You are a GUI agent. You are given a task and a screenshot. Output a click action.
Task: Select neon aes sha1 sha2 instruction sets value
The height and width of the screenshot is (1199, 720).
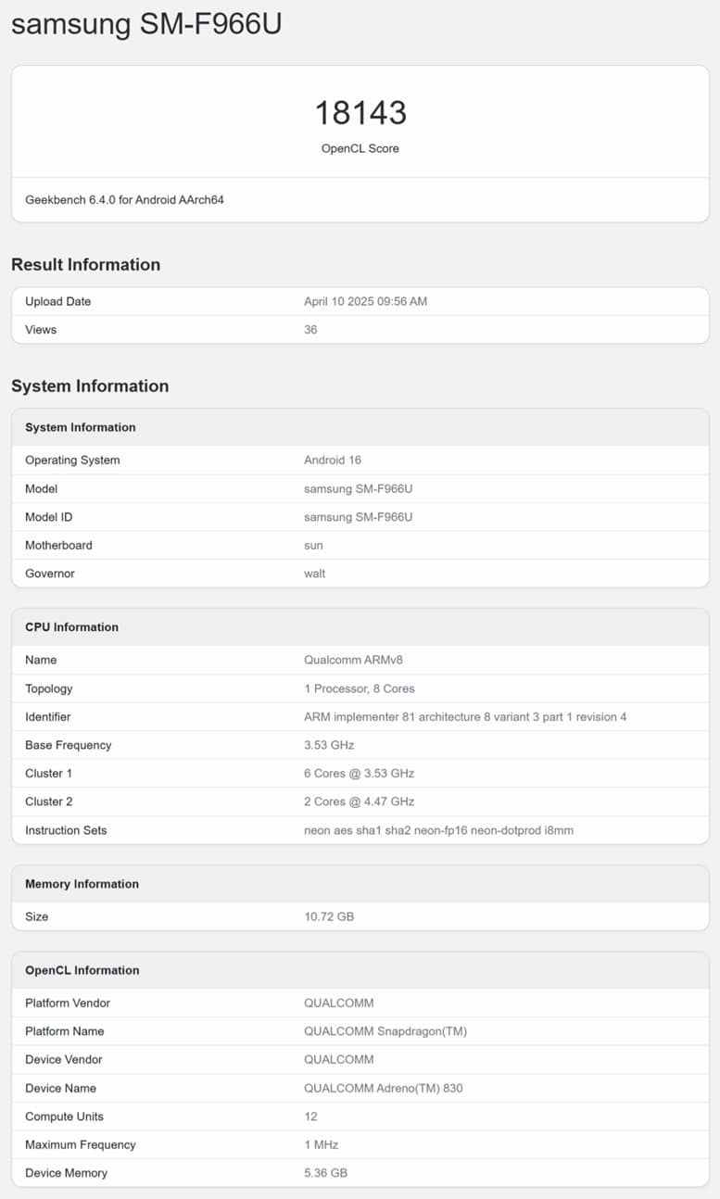point(438,830)
